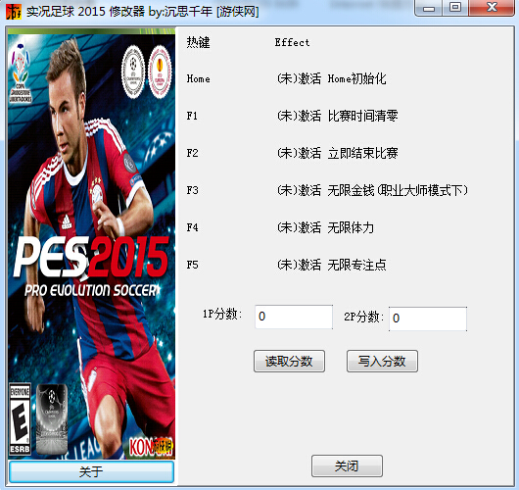Click the ESRB Everyone rating icon

[20, 419]
